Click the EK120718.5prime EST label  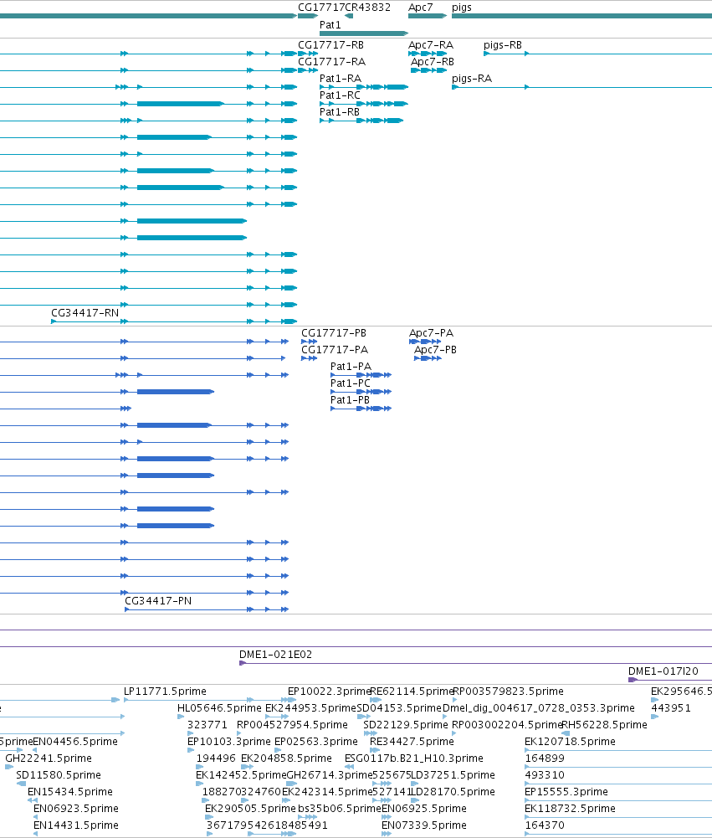coord(570,742)
